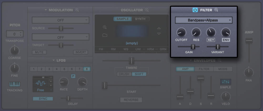Screen dimensions: 263x111
Task: Select the FM oscillator tab
Action: tap(101, 49)
